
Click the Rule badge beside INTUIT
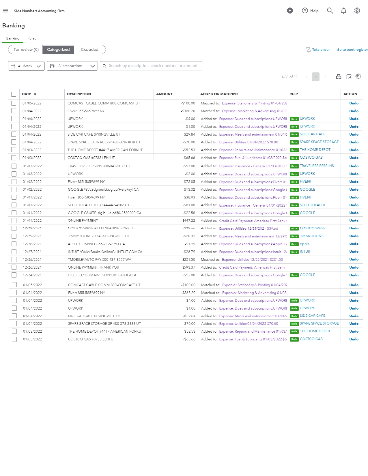[x=294, y=252]
